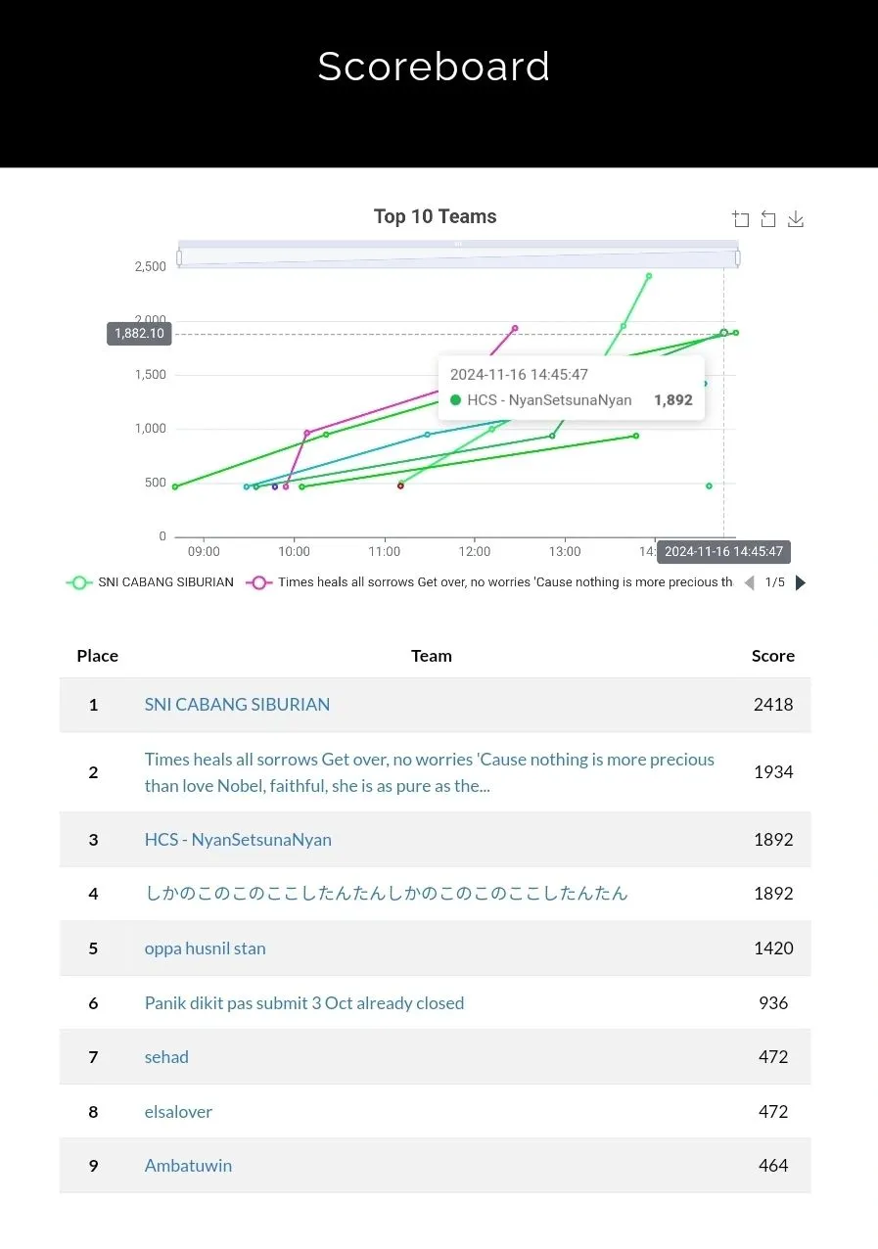Click right handle of chart zoom slider
The height and width of the screenshot is (1249, 878).
point(737,257)
